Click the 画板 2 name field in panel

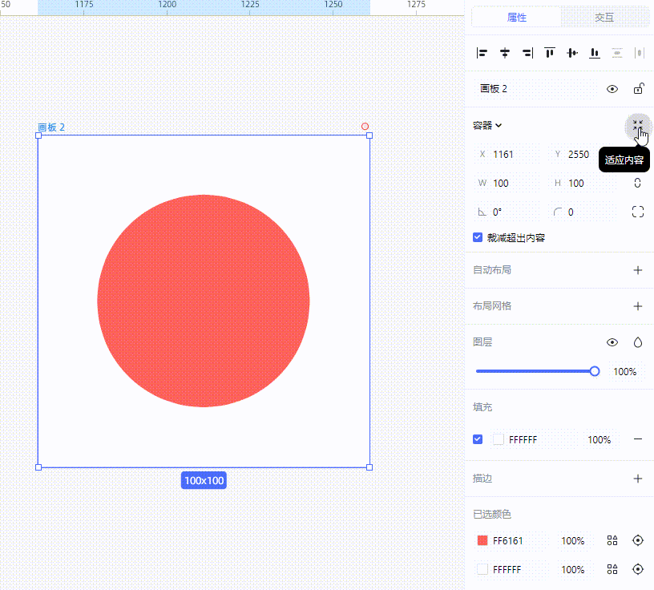coord(536,89)
